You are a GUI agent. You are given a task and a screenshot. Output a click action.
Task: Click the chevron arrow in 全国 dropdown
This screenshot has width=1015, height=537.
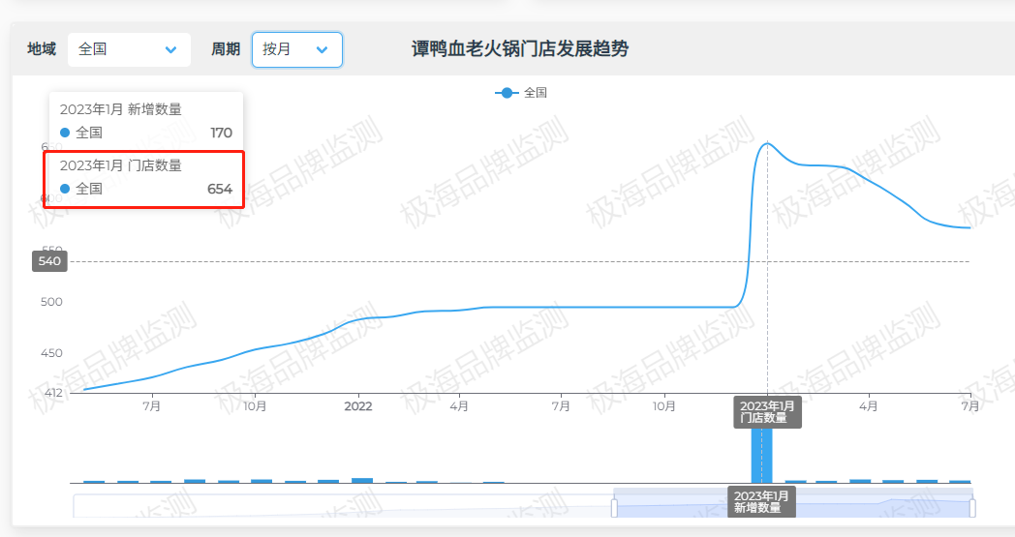[x=171, y=49]
